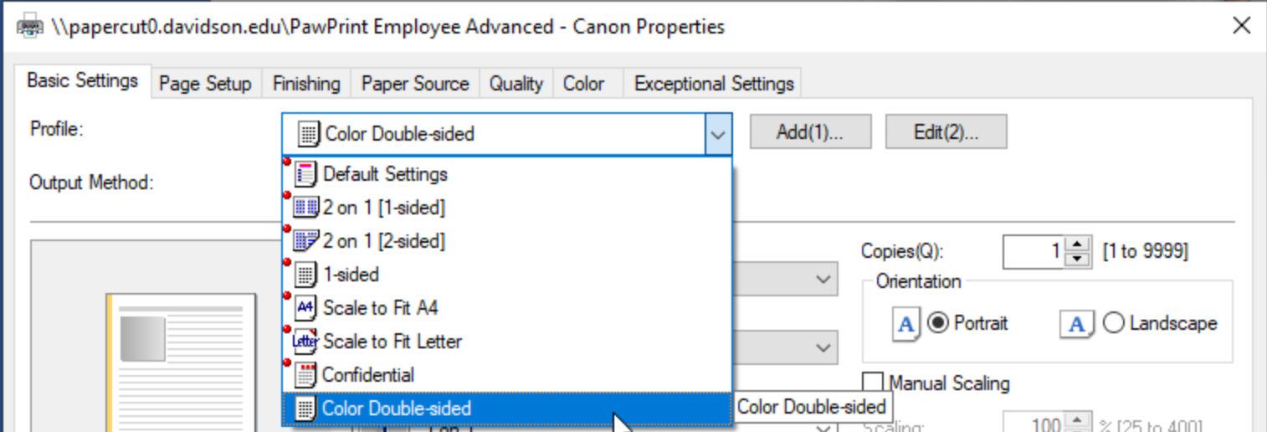The image size is (1267, 432).
Task: Expand the second dropdown left of Portrait
Action: coord(785,347)
